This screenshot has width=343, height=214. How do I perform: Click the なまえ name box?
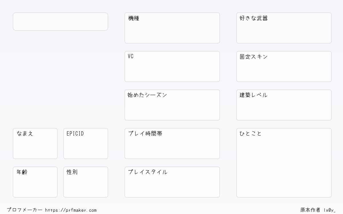pyautogui.click(x=35, y=144)
